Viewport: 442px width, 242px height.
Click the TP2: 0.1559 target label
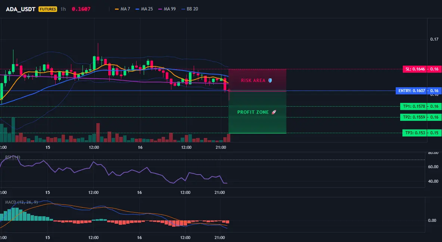(414, 117)
